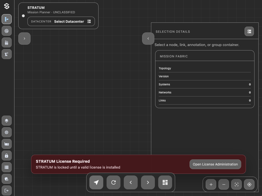This screenshot has height=196, width=262.
Task: Click the Systems row label
Action: pyautogui.click(x=164, y=85)
